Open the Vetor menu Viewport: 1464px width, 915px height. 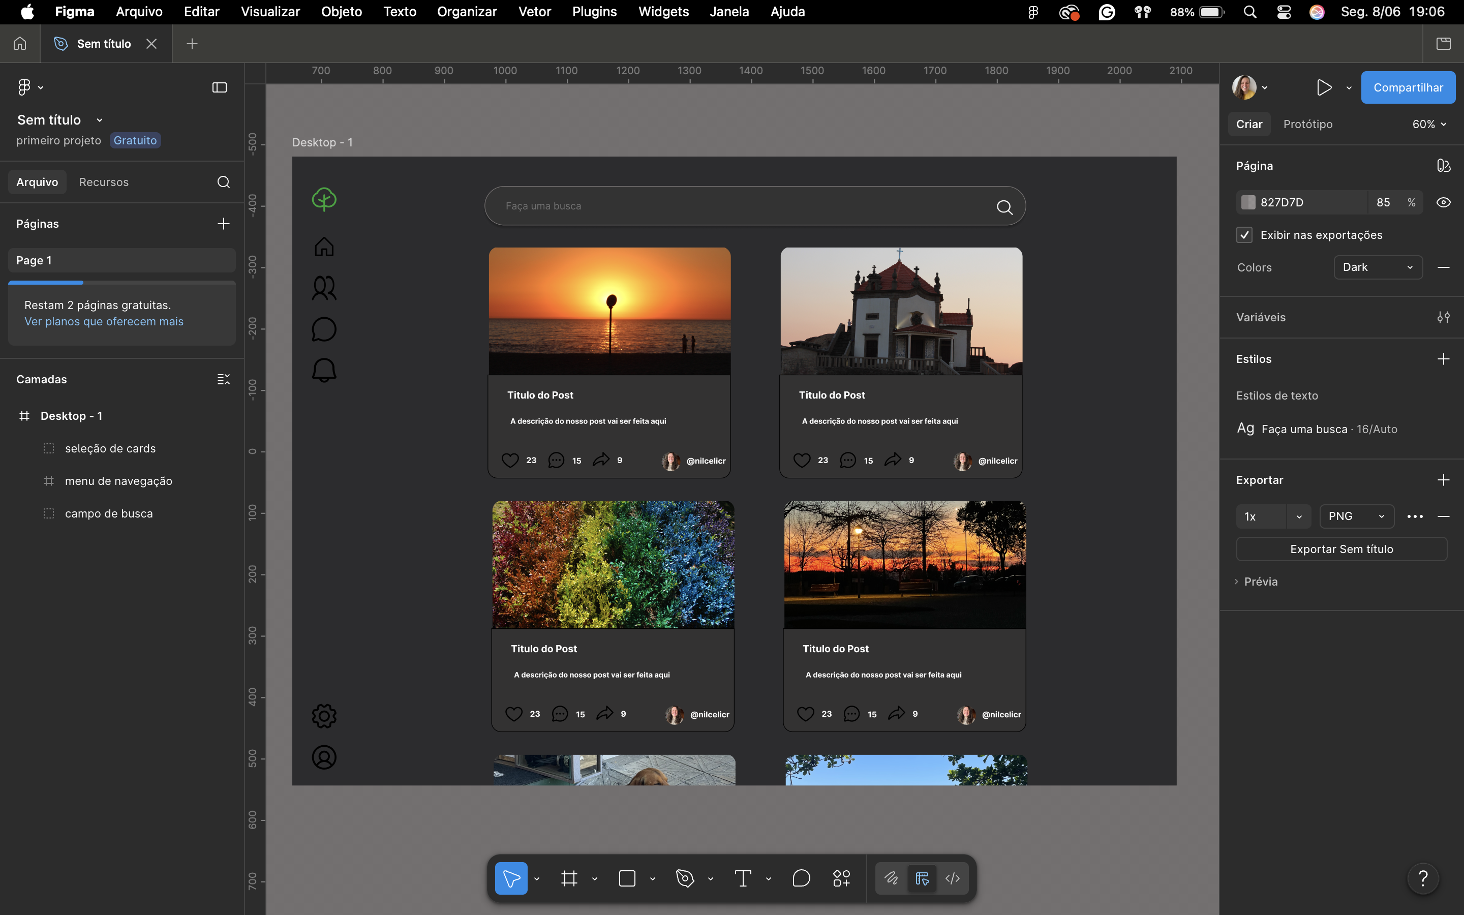[534, 12]
